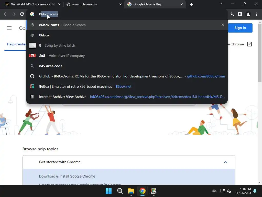Open the hamburger main menu
Viewport: 262px width, 197px height.
pyautogui.click(x=9, y=28)
